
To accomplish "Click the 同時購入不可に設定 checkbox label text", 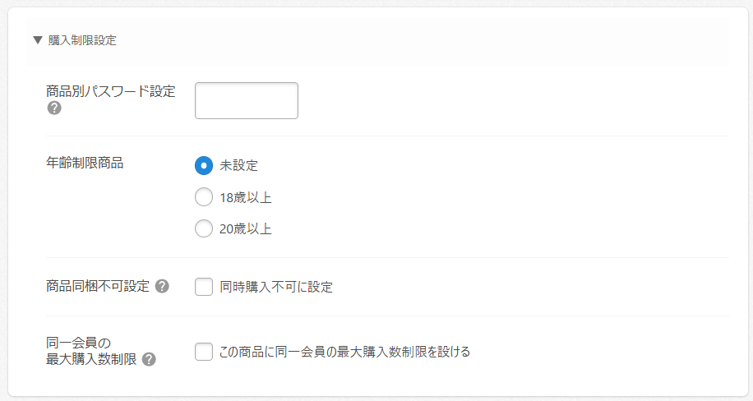I will coord(276,287).
